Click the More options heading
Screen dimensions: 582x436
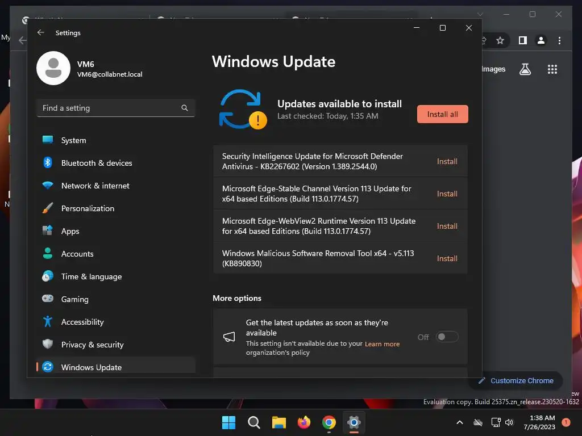[237, 298]
